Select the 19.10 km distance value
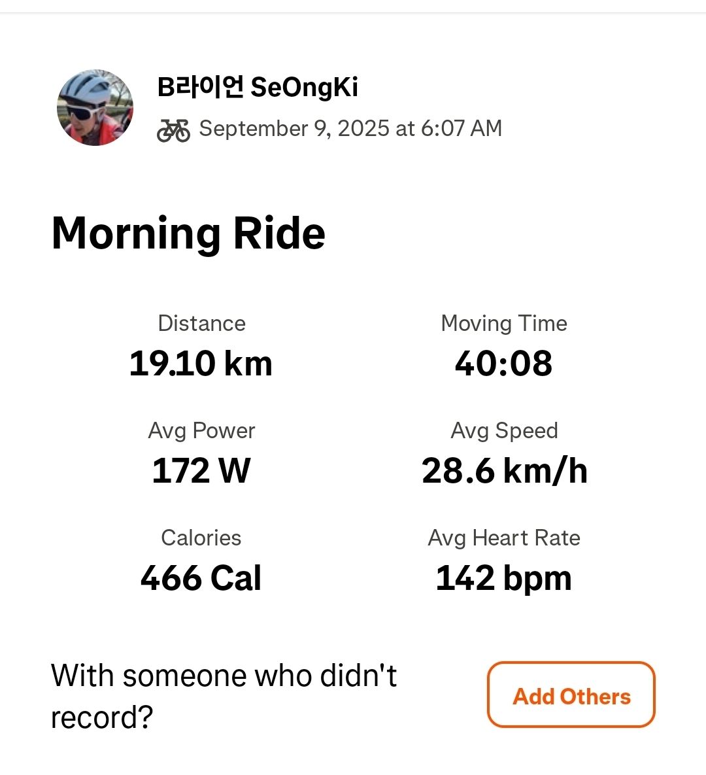 (201, 364)
